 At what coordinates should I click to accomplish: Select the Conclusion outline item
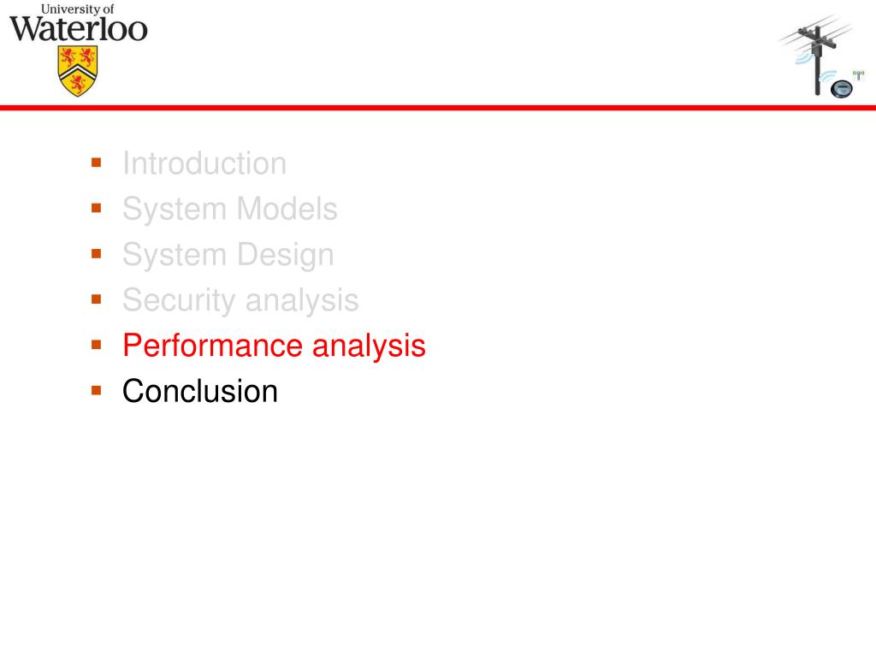pyautogui.click(x=200, y=390)
